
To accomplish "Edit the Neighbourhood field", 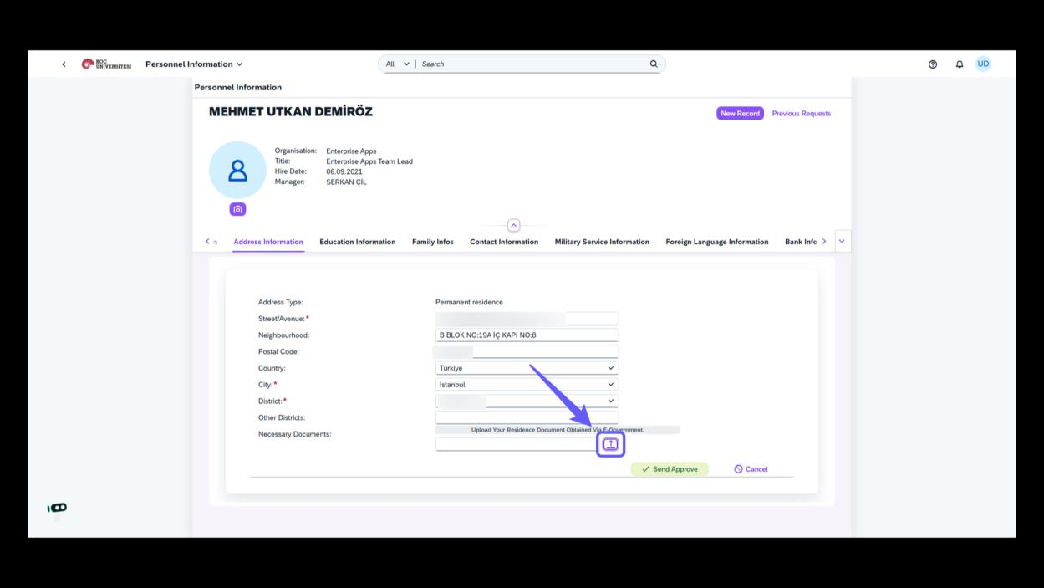I will pos(527,335).
